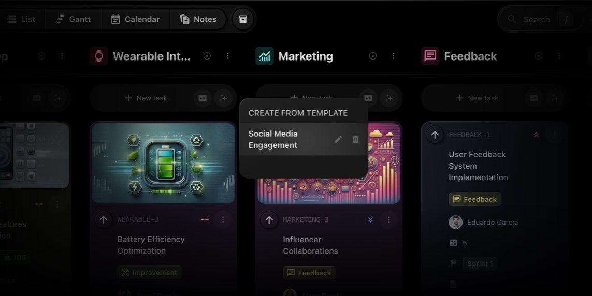This screenshot has height=296, width=592.
Task: Click the Wearable column watch icon
Action: [99, 56]
